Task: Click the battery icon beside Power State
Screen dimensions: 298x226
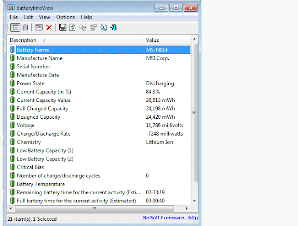Action: point(12,83)
